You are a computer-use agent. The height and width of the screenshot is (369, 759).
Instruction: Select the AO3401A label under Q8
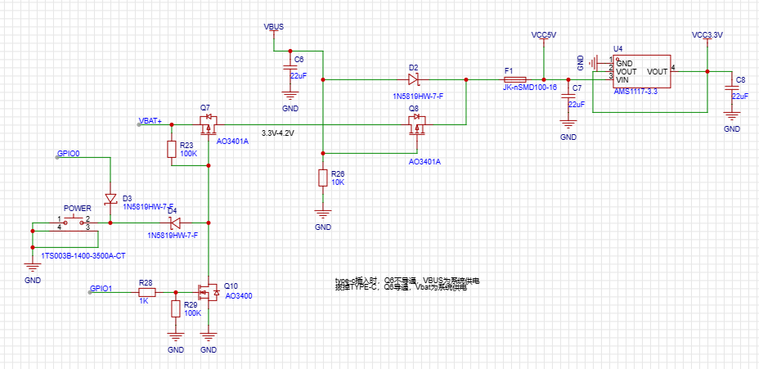[425, 162]
